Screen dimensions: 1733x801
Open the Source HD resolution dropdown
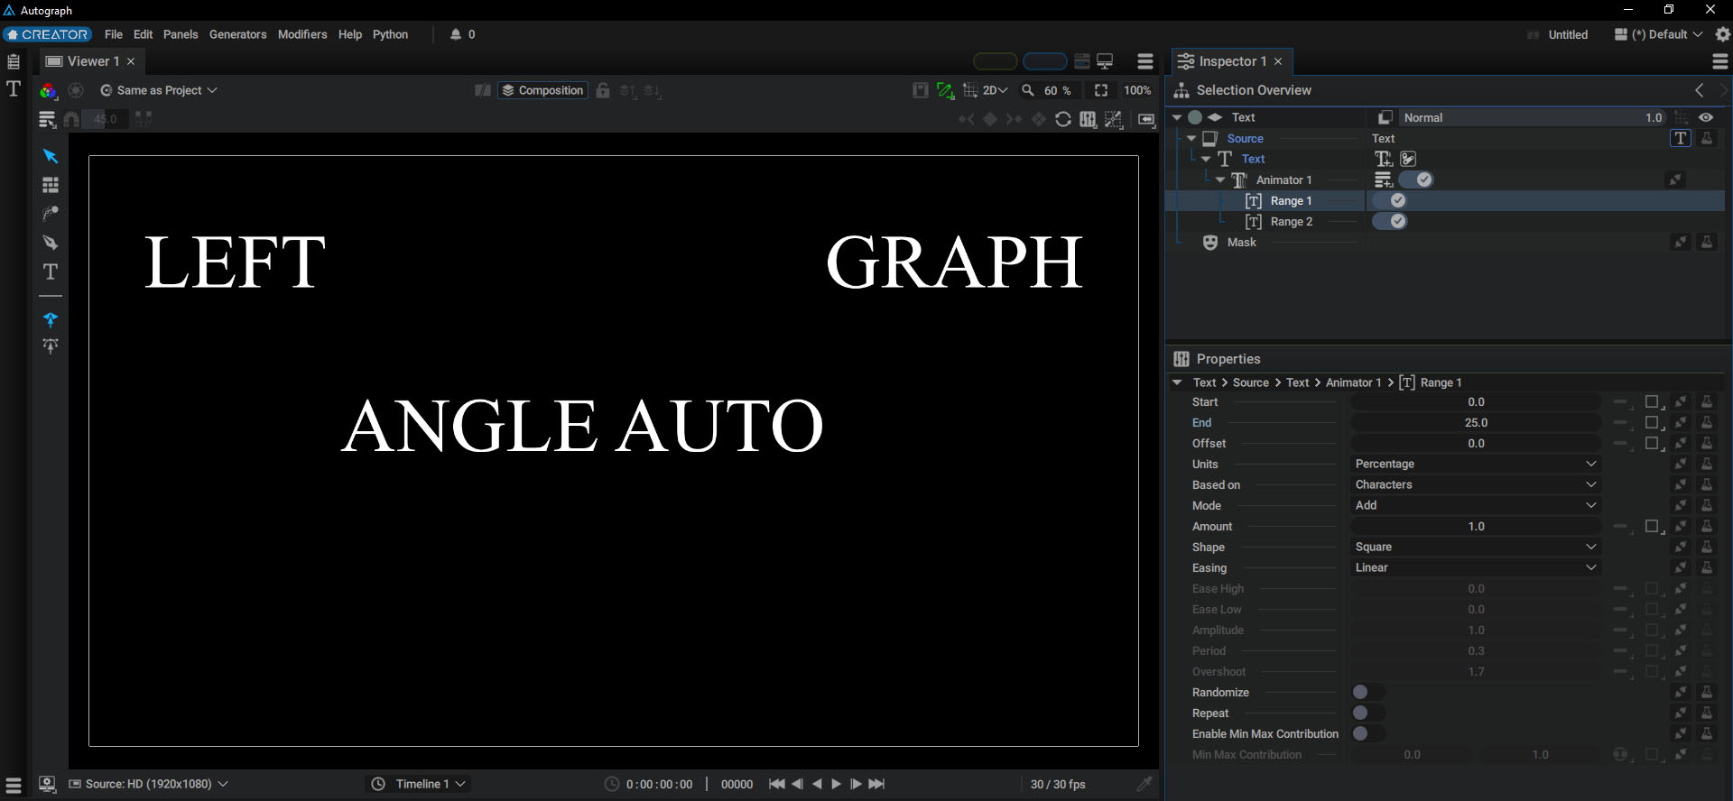149,784
